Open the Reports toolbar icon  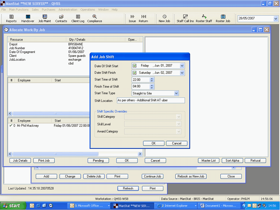[11, 19]
